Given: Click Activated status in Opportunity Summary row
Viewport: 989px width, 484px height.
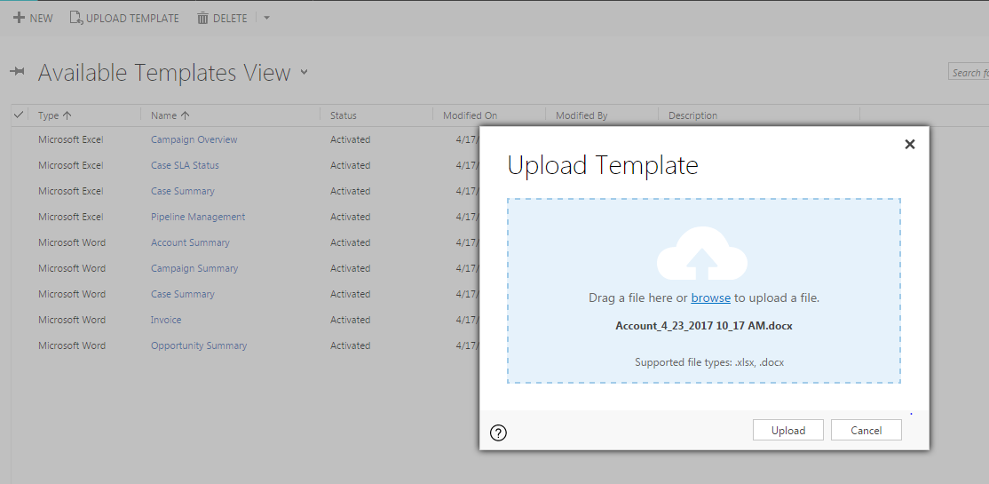Looking at the screenshot, I should pos(350,345).
